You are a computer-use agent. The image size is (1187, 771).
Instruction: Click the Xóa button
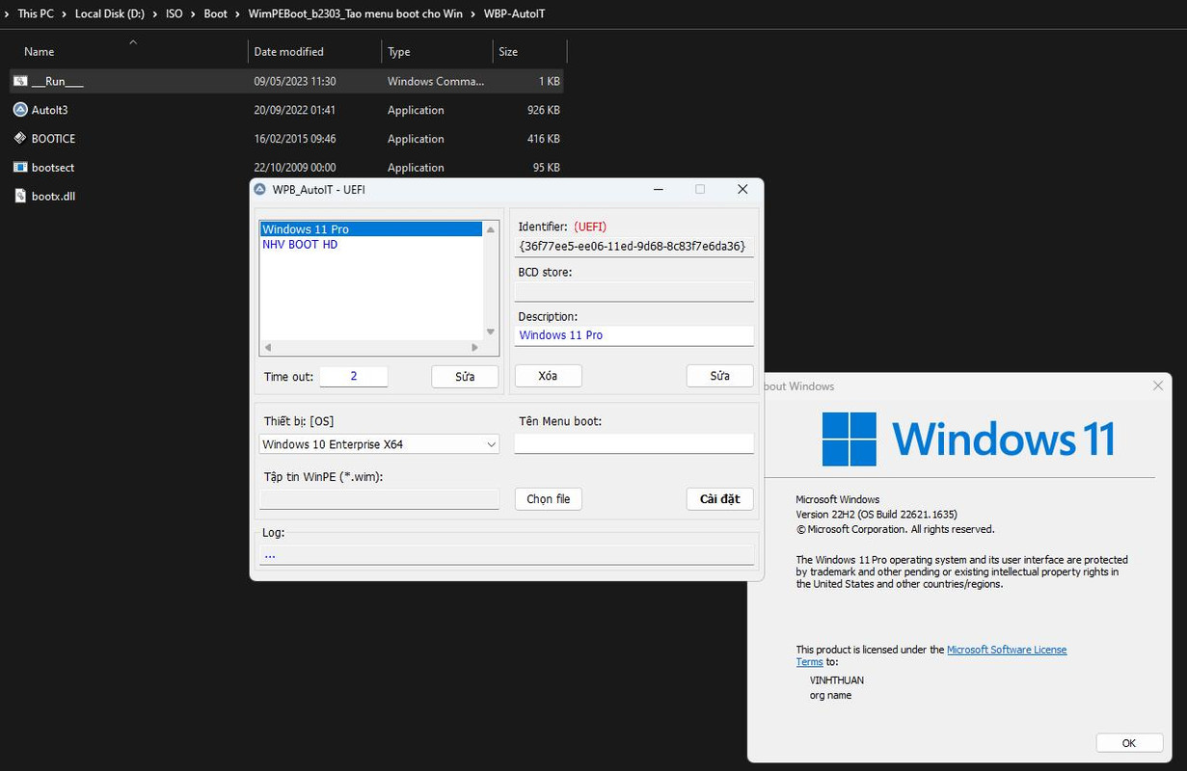click(548, 375)
